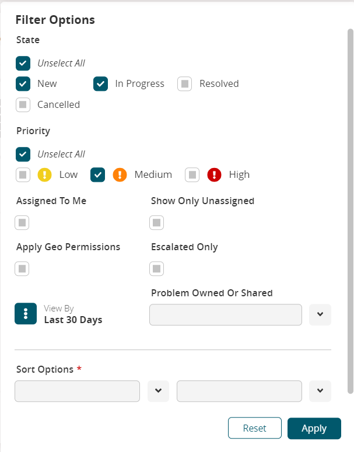The width and height of the screenshot is (354, 452).
Task: Open the View By three-dot menu
Action: (26, 313)
